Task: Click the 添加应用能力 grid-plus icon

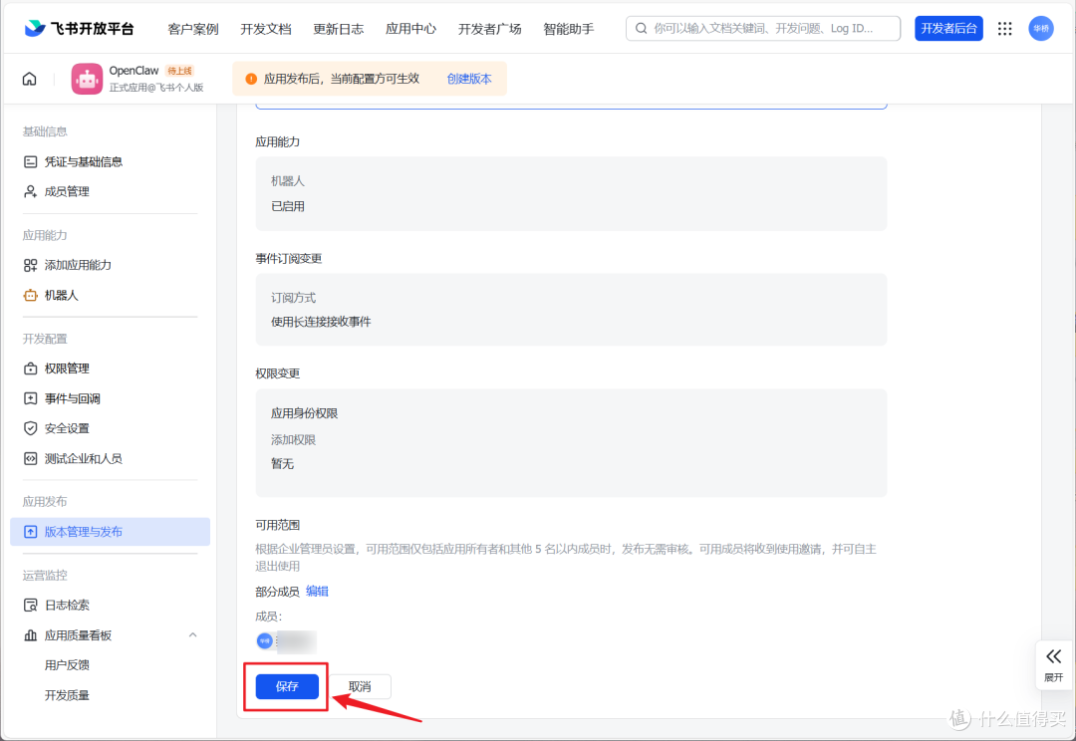Action: pos(30,265)
